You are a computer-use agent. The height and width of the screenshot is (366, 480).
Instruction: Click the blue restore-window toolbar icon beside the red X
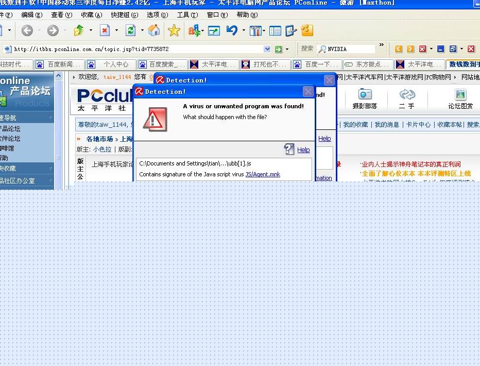pos(453,49)
